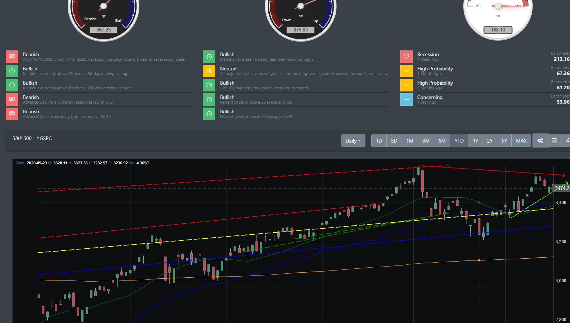
Task: Open the calculator icon in chart toolbar
Action: point(554,141)
